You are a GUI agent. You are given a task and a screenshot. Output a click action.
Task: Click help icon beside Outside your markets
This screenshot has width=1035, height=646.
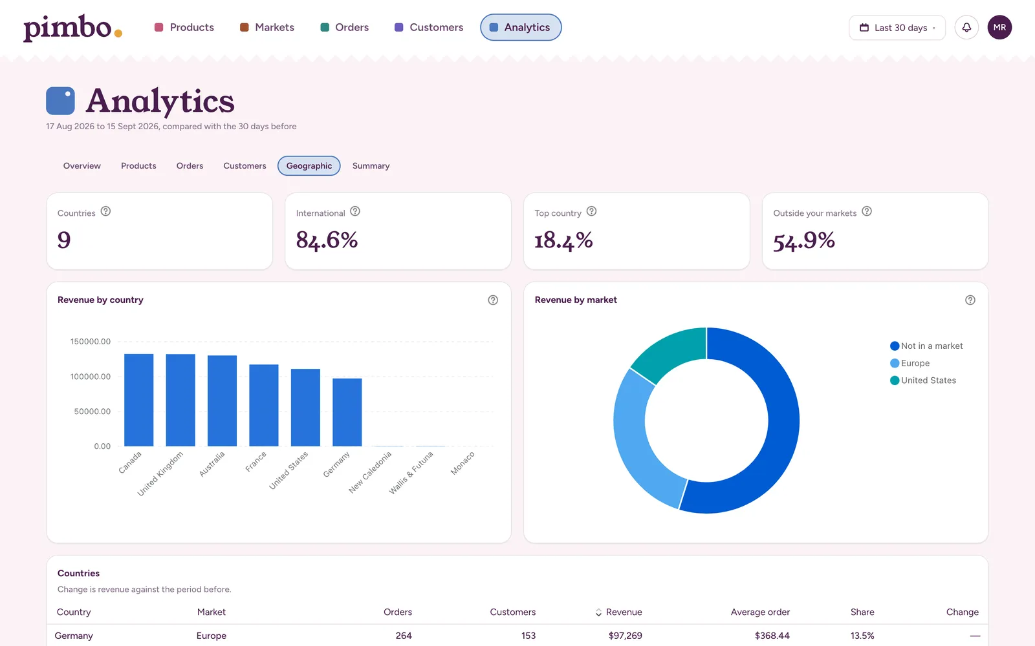click(x=867, y=211)
